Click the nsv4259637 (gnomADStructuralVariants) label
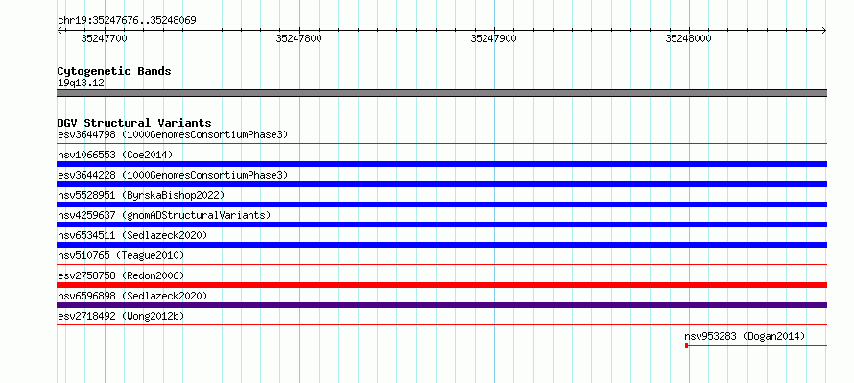This screenshot has width=854, height=383. pos(164,215)
